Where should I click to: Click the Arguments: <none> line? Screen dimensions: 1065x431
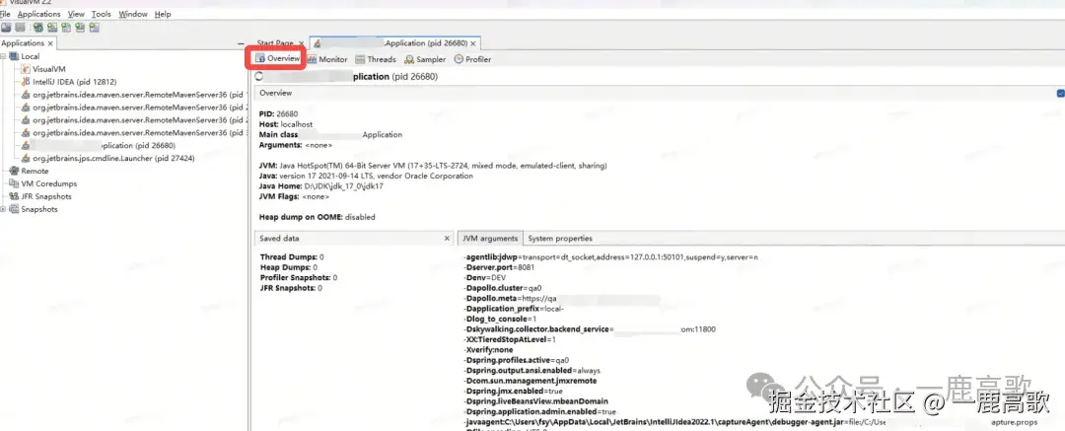click(294, 145)
